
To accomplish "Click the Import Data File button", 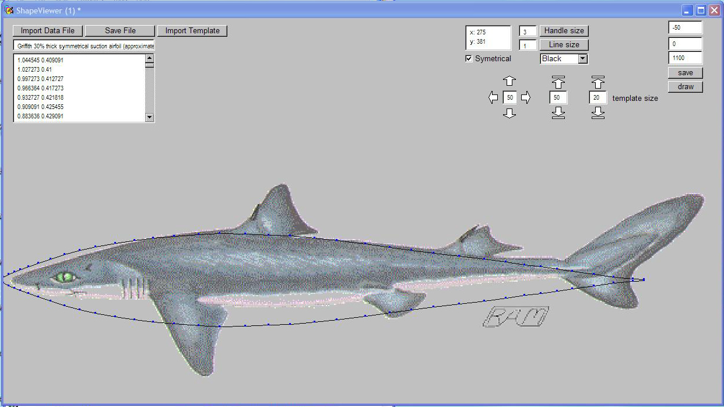I will coord(48,31).
